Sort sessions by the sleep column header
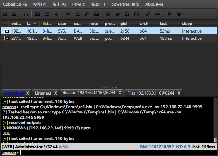The width and height of the screenshot is (218, 156). click(x=198, y=24)
